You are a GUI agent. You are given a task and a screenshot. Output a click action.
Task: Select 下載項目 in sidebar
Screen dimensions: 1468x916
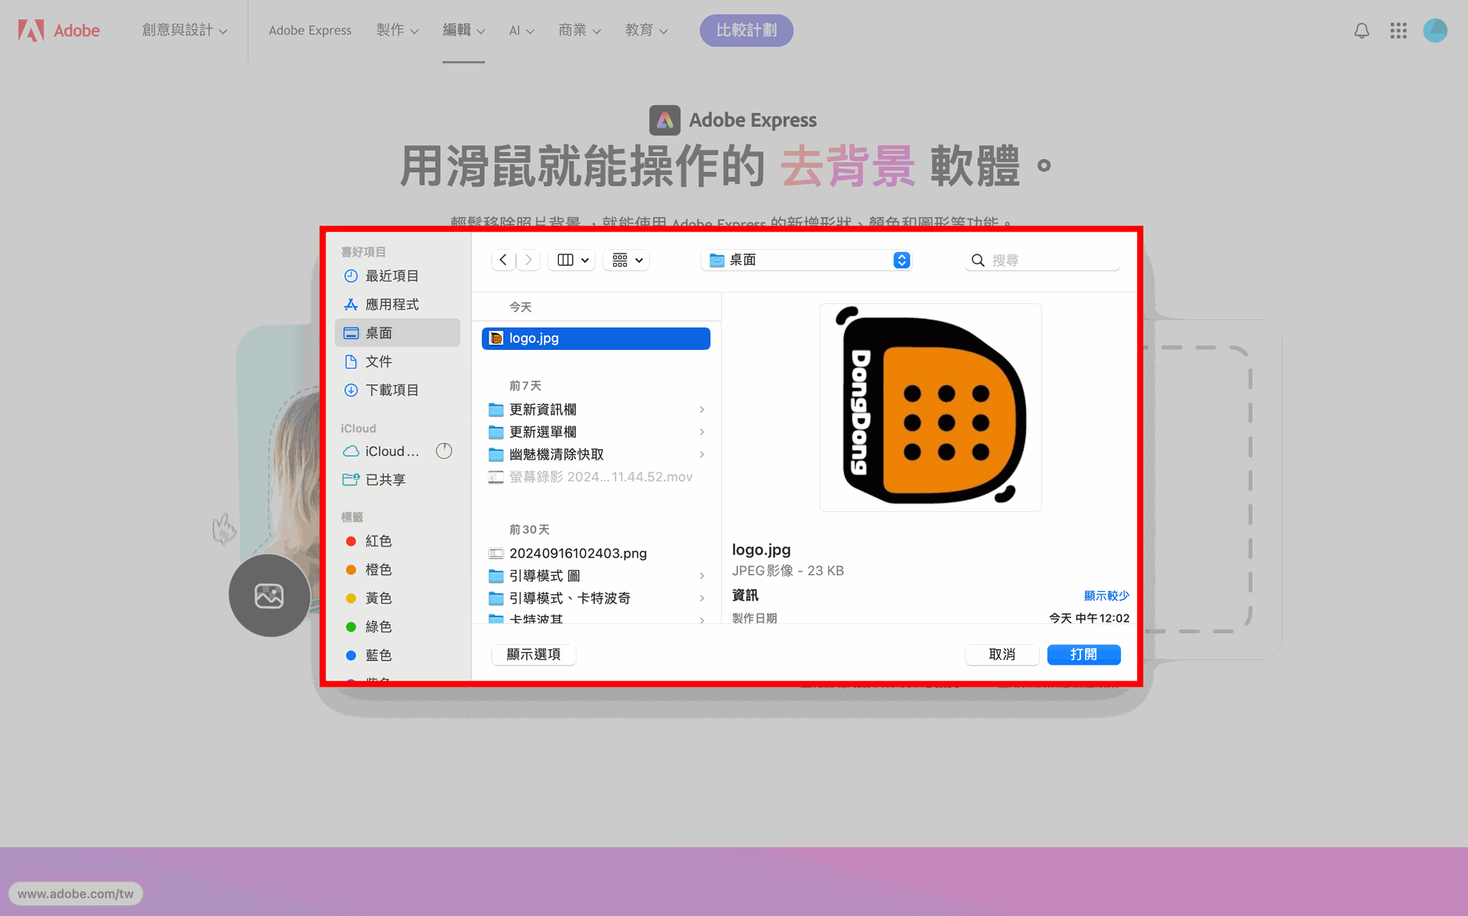[398, 390]
